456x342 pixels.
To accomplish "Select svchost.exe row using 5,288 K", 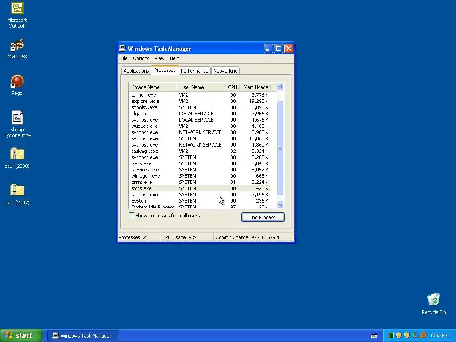I will [x=200, y=157].
